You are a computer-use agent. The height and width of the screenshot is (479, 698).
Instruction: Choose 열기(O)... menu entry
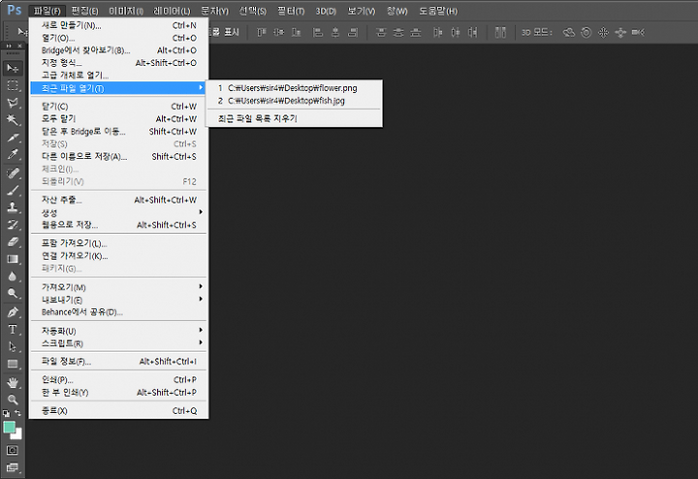tap(118, 38)
